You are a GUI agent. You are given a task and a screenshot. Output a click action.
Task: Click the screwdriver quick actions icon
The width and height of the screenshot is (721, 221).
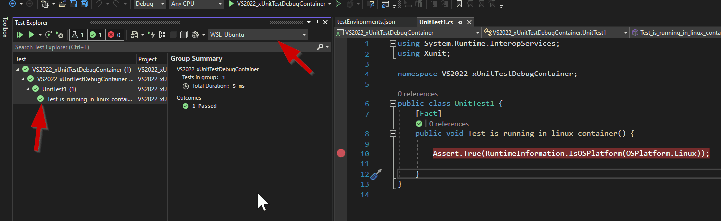tap(376, 174)
